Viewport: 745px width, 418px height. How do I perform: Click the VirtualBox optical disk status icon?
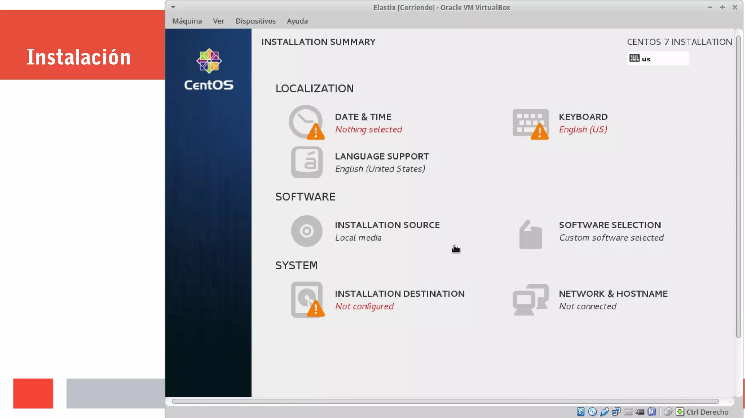click(592, 411)
